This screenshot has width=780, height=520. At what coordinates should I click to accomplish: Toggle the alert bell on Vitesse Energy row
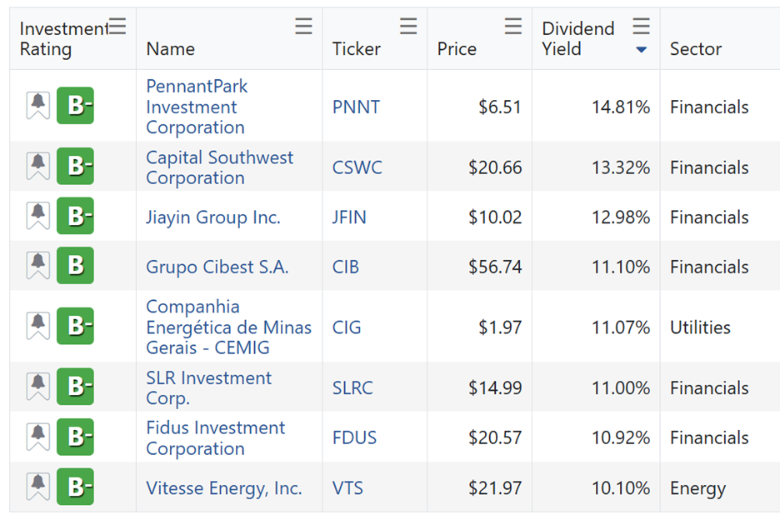pyautogui.click(x=38, y=487)
